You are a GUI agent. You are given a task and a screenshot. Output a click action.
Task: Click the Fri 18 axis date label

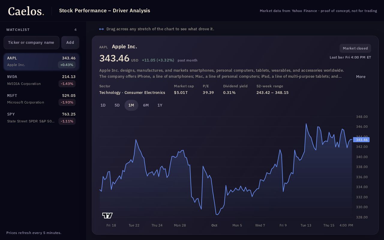pyautogui.click(x=111, y=225)
